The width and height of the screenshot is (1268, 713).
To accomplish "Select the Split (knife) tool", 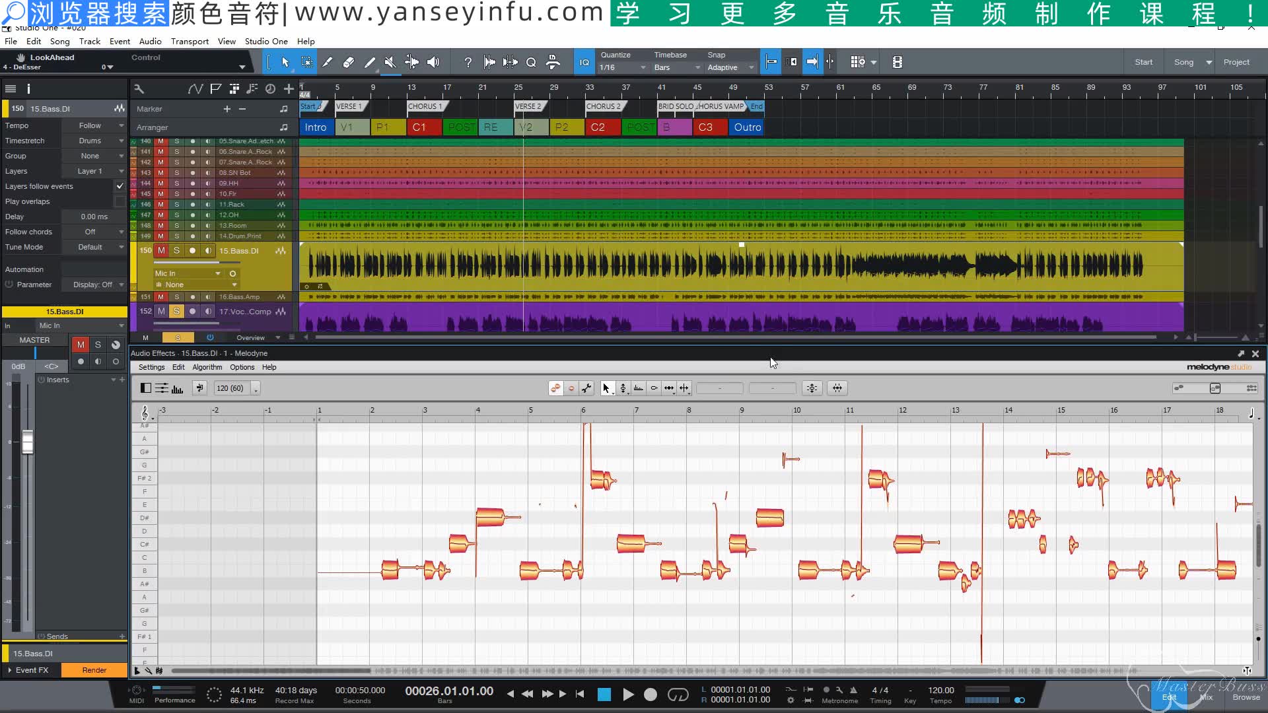I will point(328,62).
